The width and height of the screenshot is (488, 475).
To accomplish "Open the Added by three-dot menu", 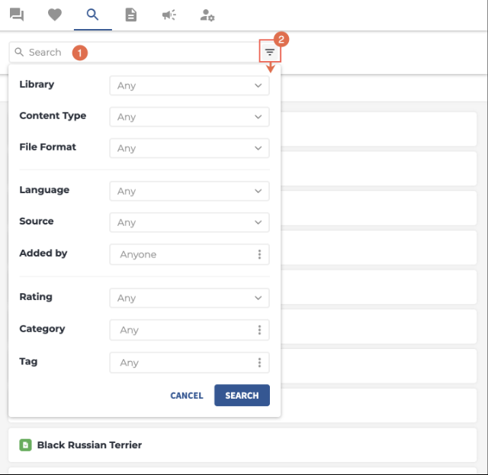I will tap(259, 254).
